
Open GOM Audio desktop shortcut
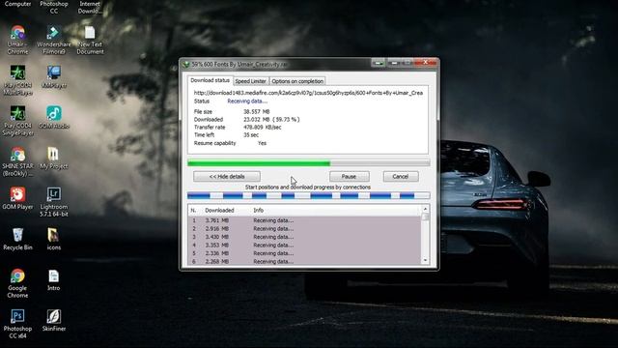coord(54,117)
